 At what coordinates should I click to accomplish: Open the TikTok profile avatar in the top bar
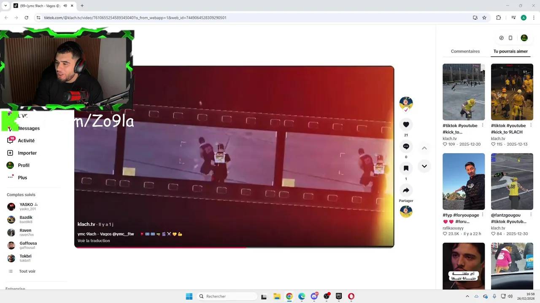pyautogui.click(x=524, y=38)
